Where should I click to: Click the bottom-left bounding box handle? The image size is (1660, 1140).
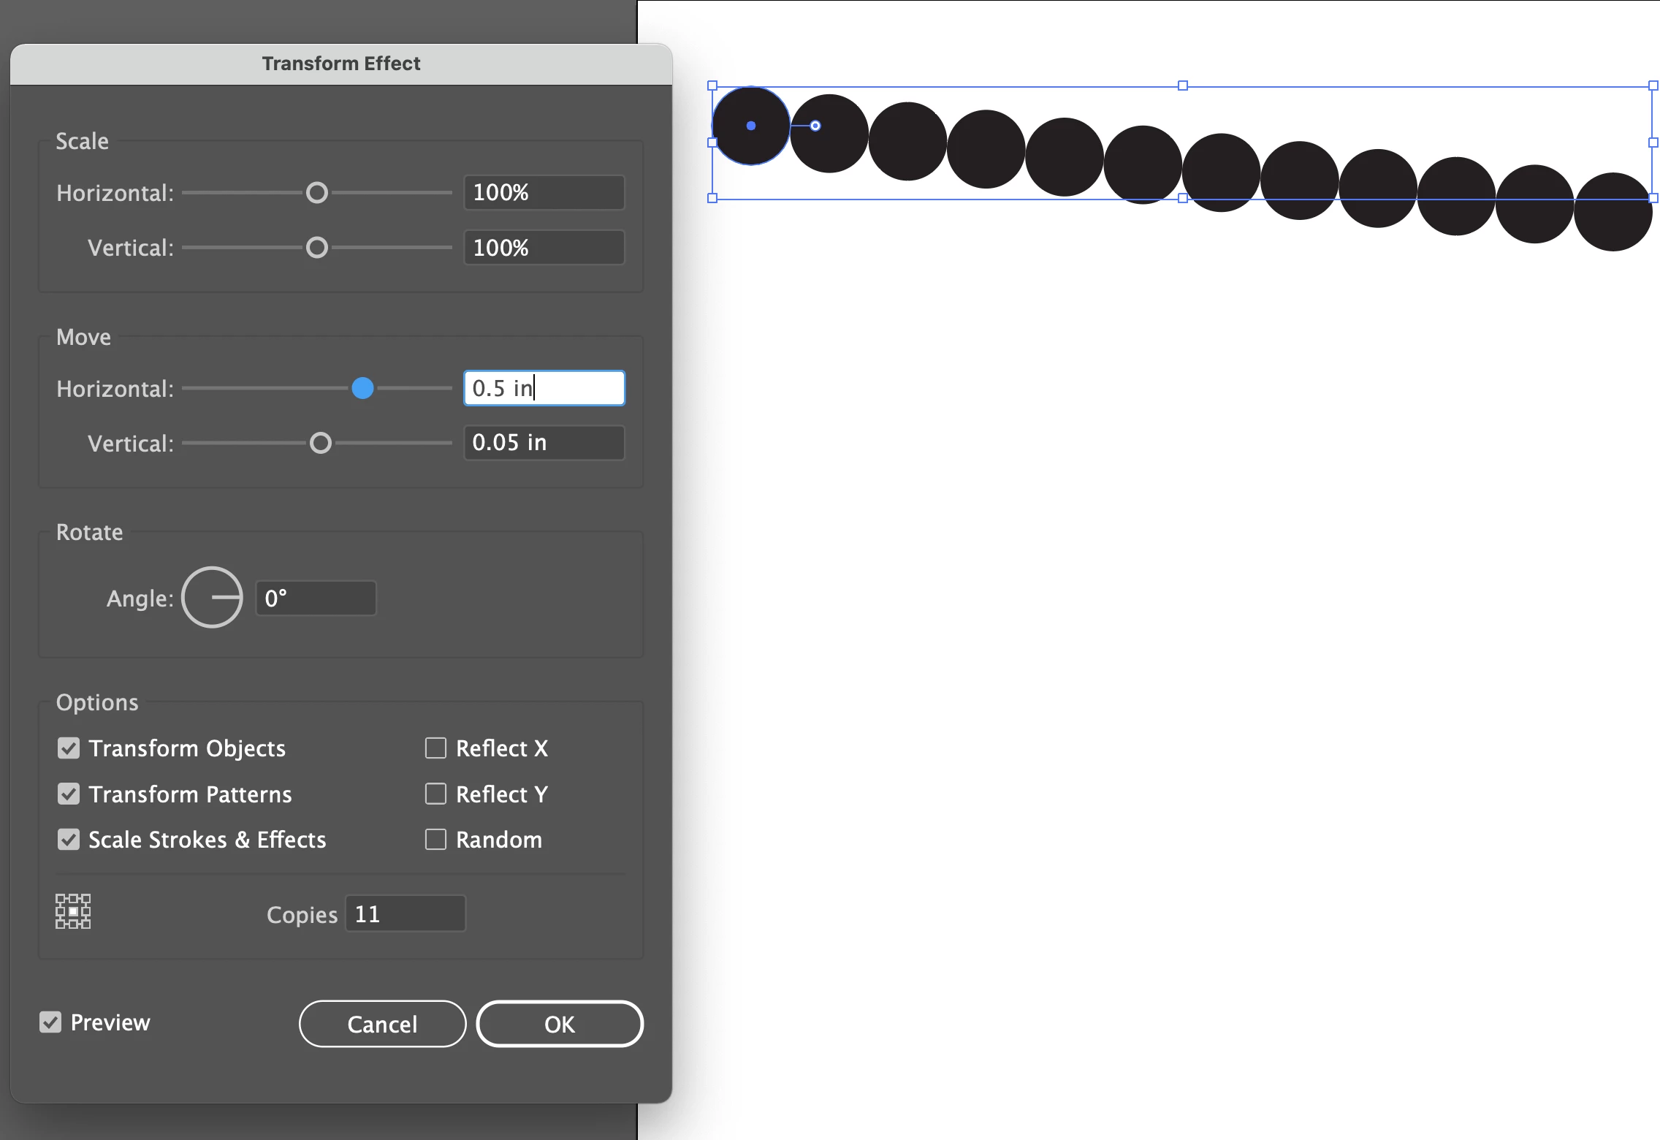[712, 198]
